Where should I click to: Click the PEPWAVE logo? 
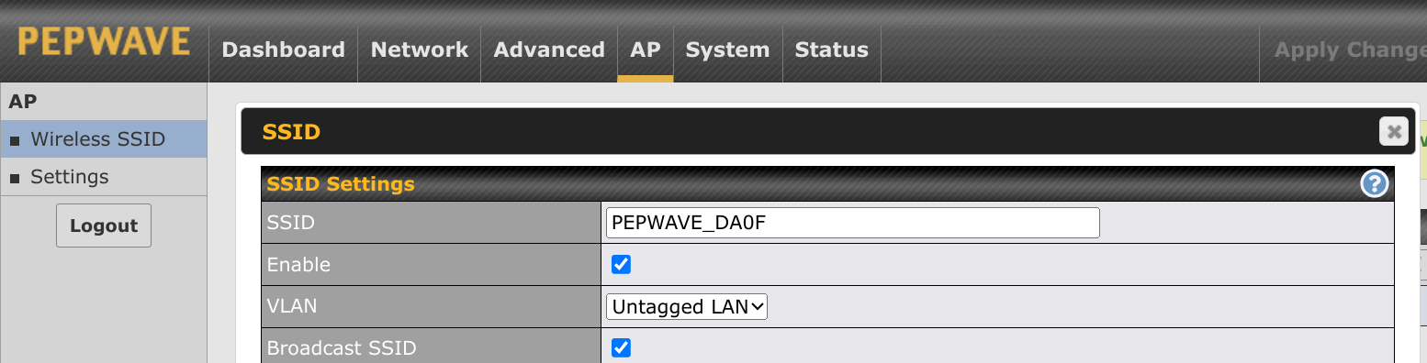(104, 43)
